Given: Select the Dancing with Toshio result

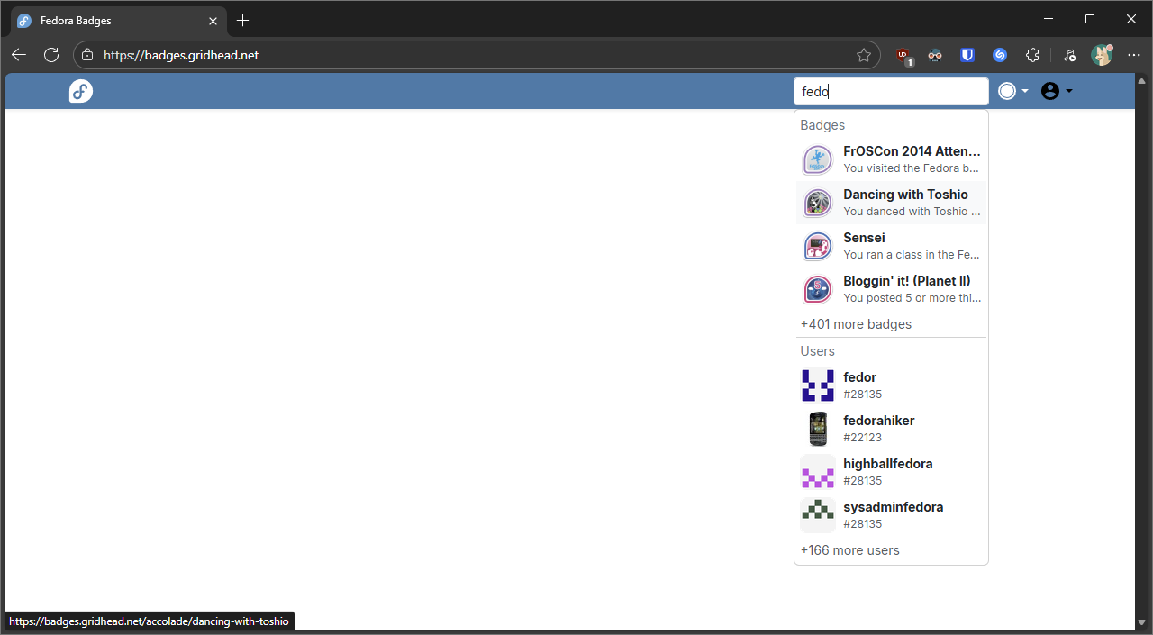Looking at the screenshot, I should pyautogui.click(x=905, y=203).
